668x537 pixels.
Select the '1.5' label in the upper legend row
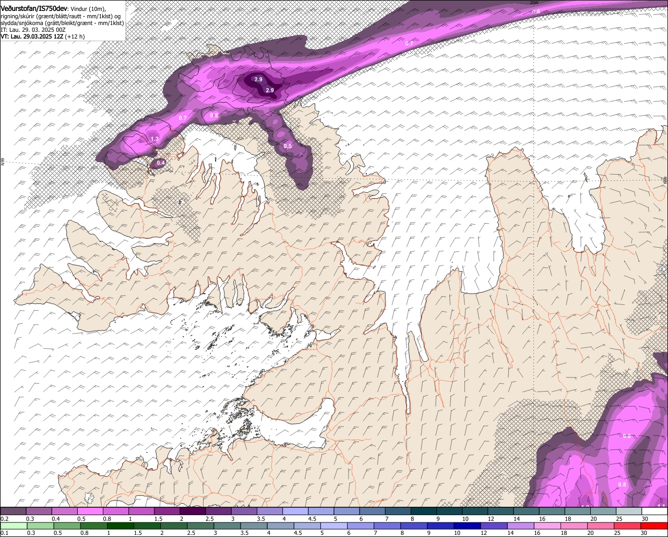pos(159,519)
